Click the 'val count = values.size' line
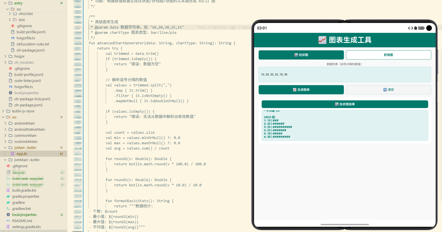Screen dimensions: 442x232 [x=130, y=132]
